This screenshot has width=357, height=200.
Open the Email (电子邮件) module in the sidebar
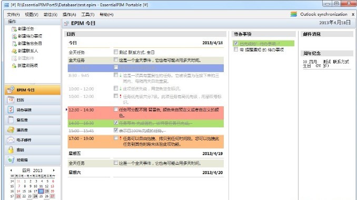[33, 140]
